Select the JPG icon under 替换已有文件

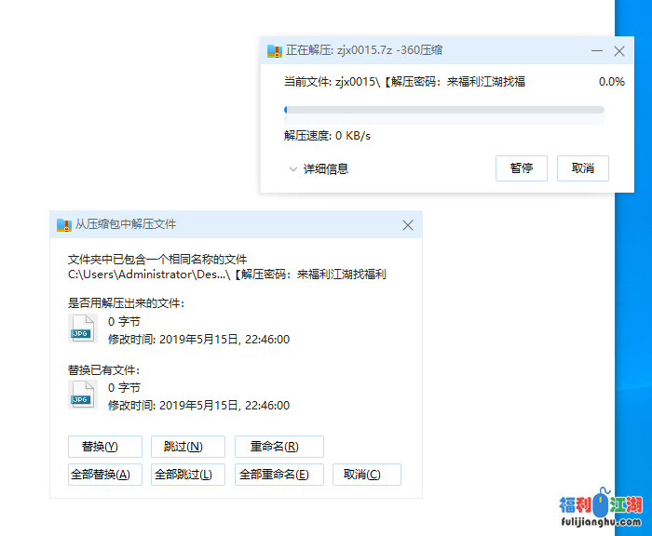point(82,395)
